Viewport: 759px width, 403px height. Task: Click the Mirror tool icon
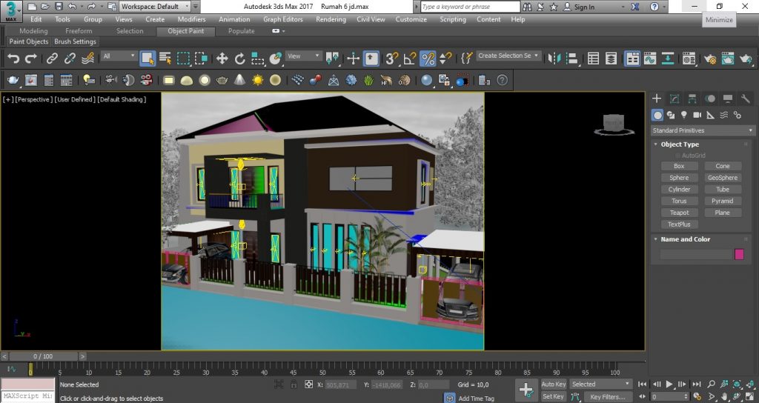[554, 59]
